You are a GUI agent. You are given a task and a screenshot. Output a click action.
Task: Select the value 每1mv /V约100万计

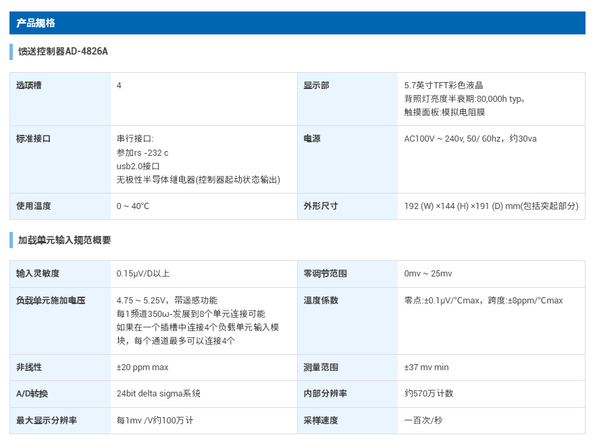[x=155, y=421]
